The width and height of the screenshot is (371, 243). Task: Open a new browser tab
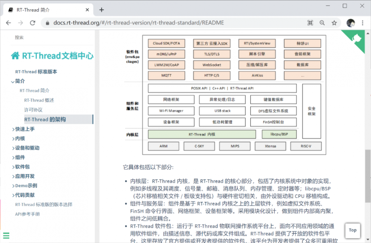(101, 10)
